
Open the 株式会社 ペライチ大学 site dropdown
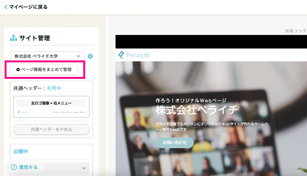click(47, 56)
